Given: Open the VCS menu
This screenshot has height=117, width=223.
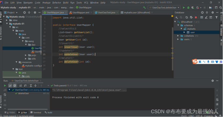Looking at the screenshot, I should [x=86, y=3].
